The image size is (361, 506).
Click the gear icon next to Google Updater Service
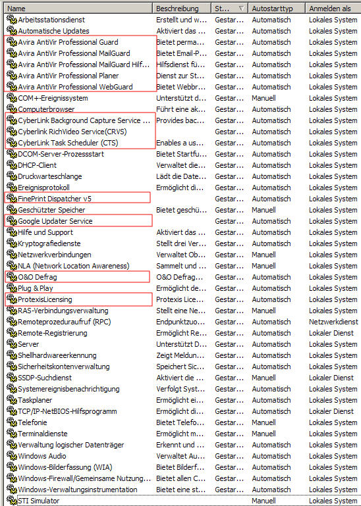pyautogui.click(x=12, y=221)
